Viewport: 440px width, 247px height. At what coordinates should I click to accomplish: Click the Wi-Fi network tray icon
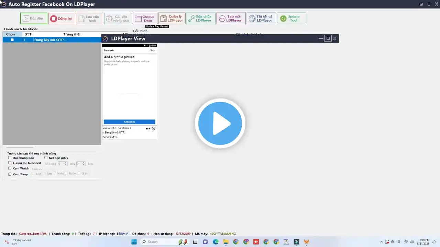click(406, 242)
